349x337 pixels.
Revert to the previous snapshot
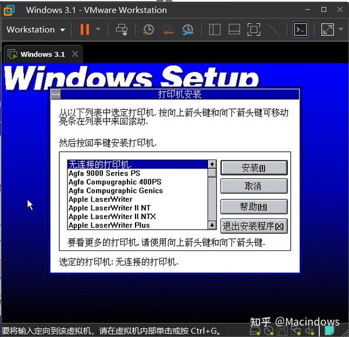[169, 30]
